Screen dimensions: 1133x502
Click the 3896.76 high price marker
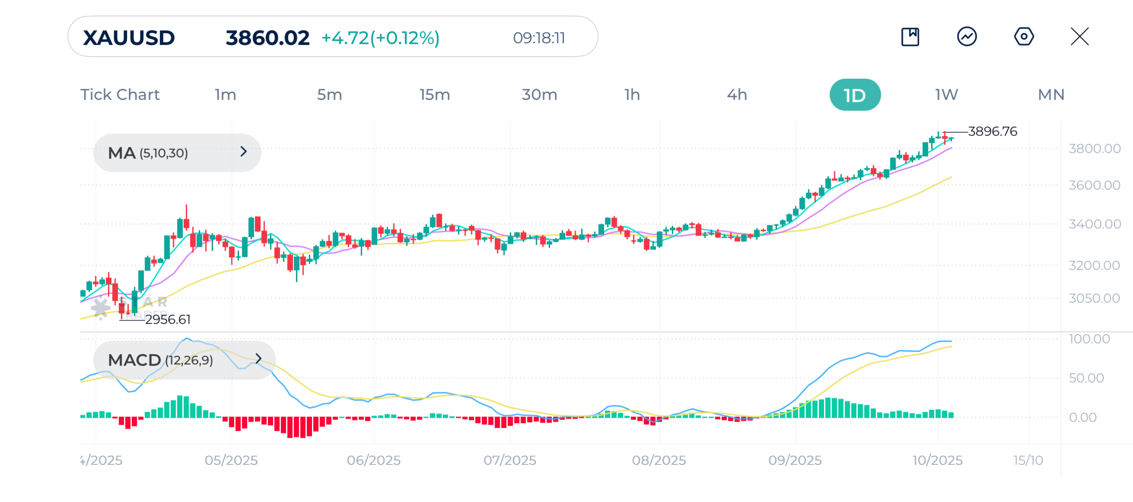[x=992, y=131]
